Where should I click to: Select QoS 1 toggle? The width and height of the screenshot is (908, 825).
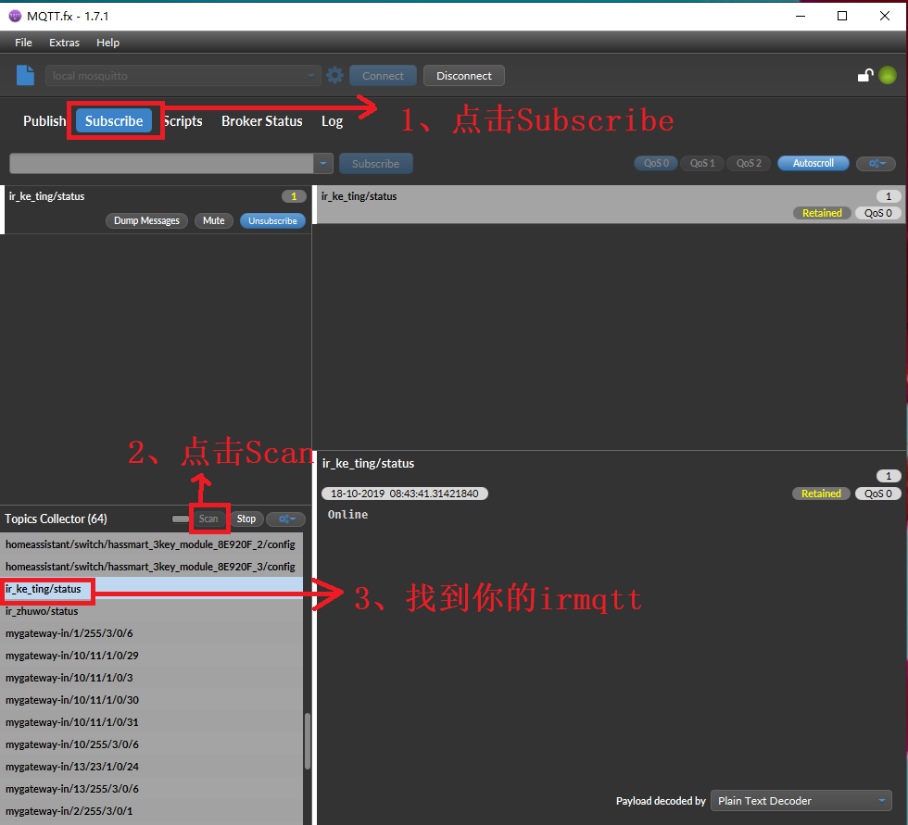pos(702,164)
